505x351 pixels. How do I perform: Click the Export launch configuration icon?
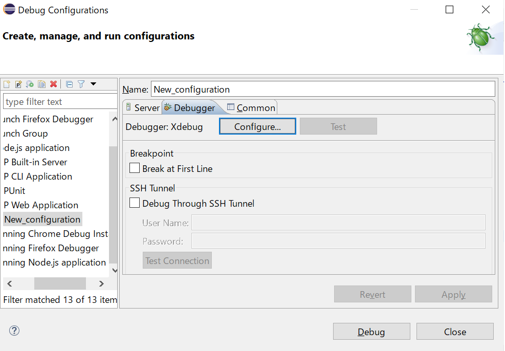(x=30, y=84)
